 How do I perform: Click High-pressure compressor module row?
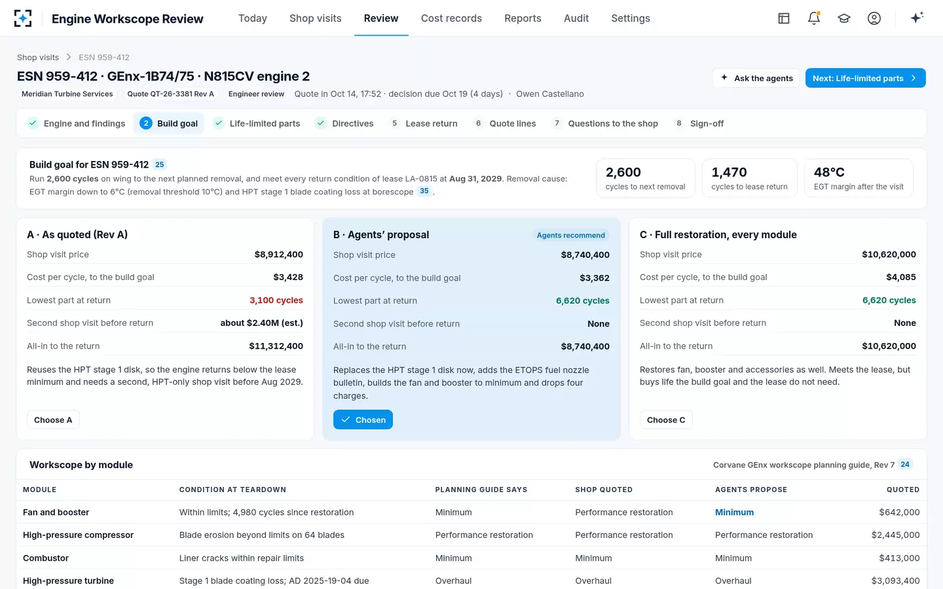point(471,535)
